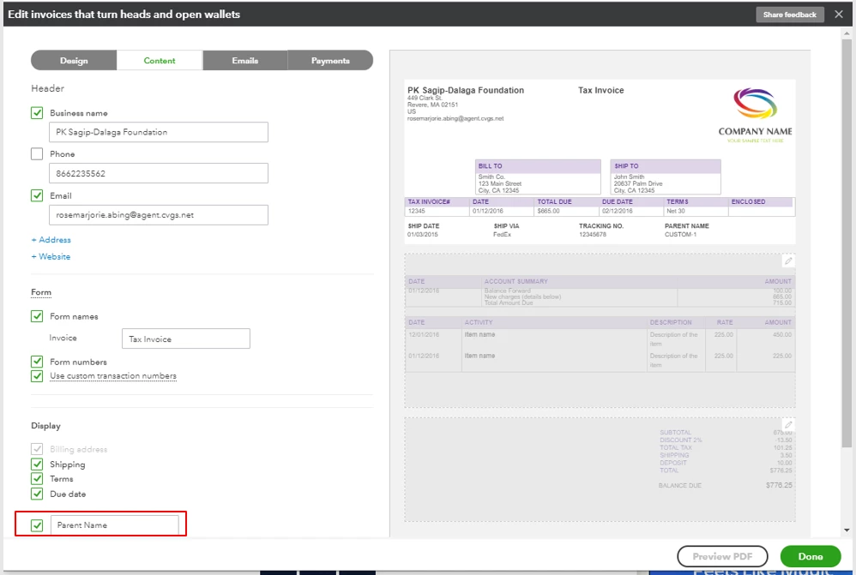Viewport: 856px width, 575px height.
Task: Enable the Phone checkbox
Action: (37, 154)
